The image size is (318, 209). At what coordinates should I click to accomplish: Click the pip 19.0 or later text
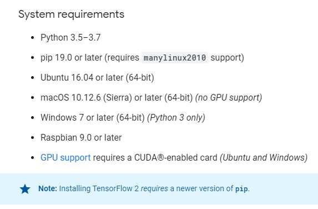pos(72,58)
